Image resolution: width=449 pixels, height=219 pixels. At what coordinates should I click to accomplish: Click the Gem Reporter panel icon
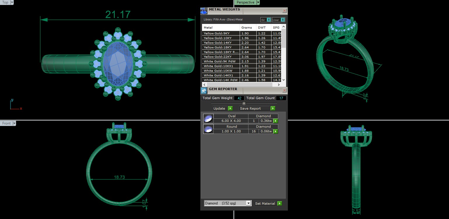coord(204,90)
